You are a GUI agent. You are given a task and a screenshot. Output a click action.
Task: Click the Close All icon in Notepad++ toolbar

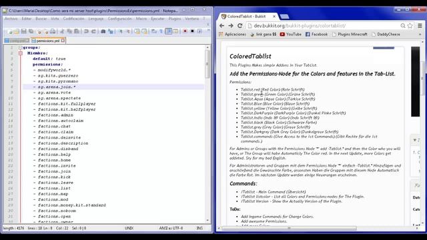[x=46, y=31]
